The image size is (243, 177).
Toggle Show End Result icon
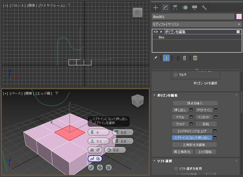point(166,58)
